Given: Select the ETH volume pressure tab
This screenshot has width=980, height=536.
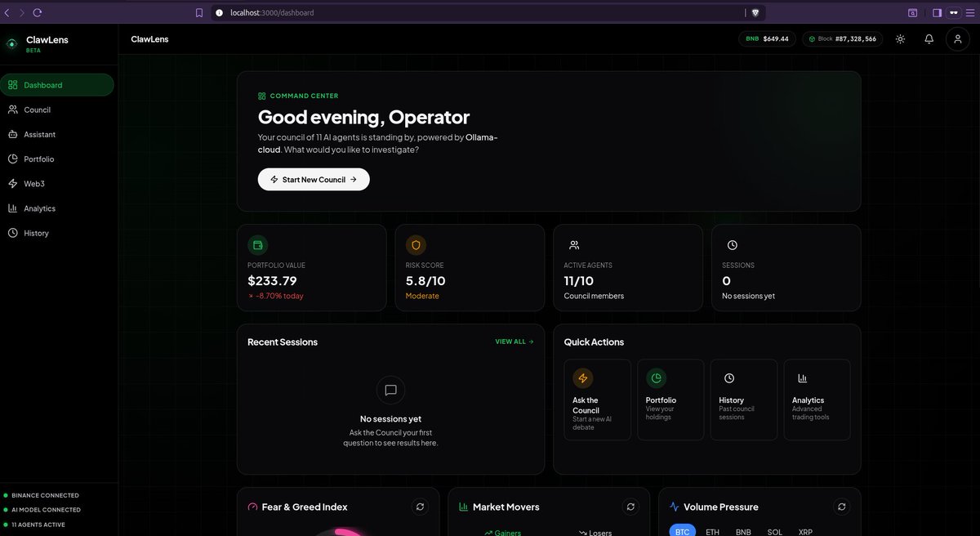Looking at the screenshot, I should [x=713, y=532].
